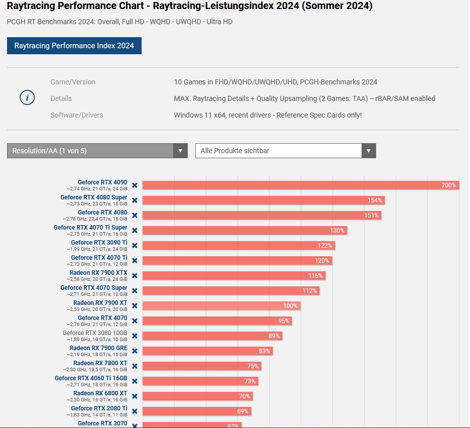Image resolution: width=470 pixels, height=428 pixels.
Task: Hide Geforce RTX 3080 10GB via X
Action: click(x=135, y=336)
